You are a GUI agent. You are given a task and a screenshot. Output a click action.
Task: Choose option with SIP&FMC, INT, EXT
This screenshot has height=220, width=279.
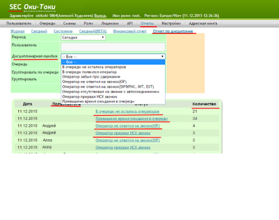click(x=113, y=87)
